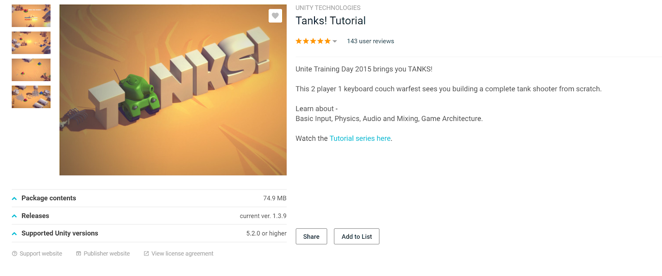Click the Unity Technologies publisher name
This screenshot has height=276, width=662.
(328, 8)
